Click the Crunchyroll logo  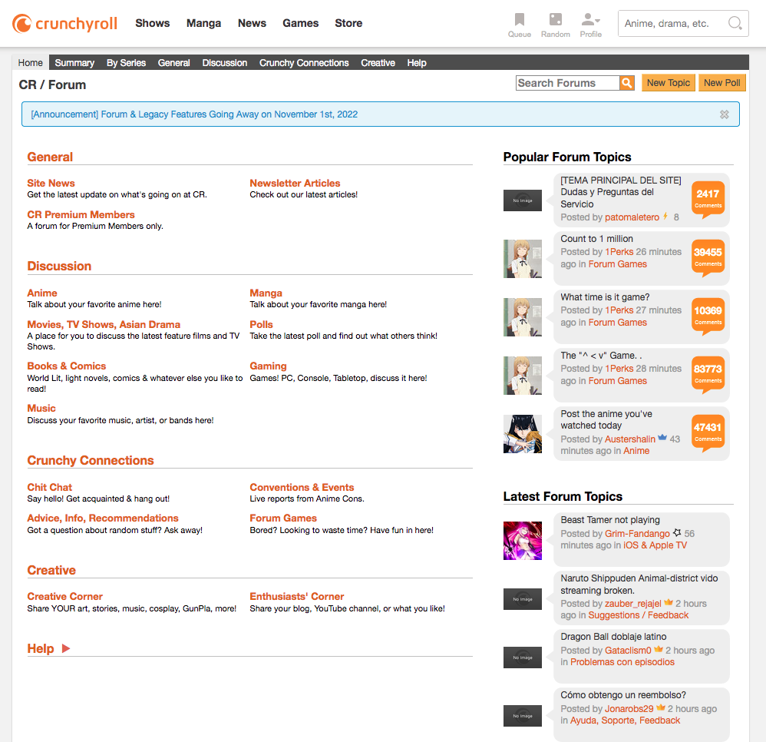click(x=64, y=23)
